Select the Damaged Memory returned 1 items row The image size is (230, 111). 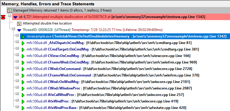click(x=118, y=11)
